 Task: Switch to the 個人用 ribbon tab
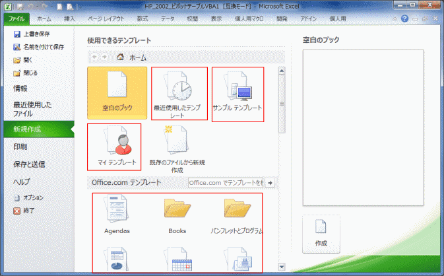[x=338, y=18]
